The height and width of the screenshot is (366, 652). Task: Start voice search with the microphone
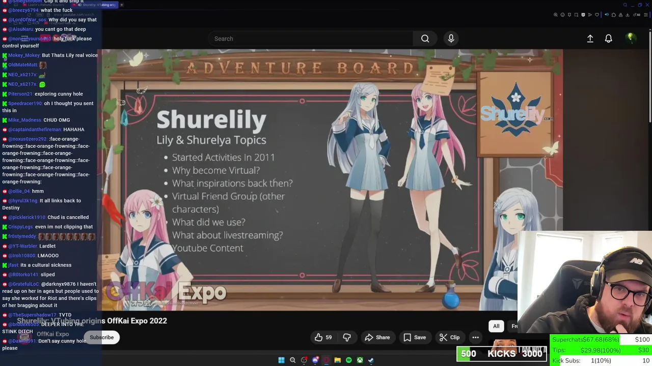pos(451,39)
